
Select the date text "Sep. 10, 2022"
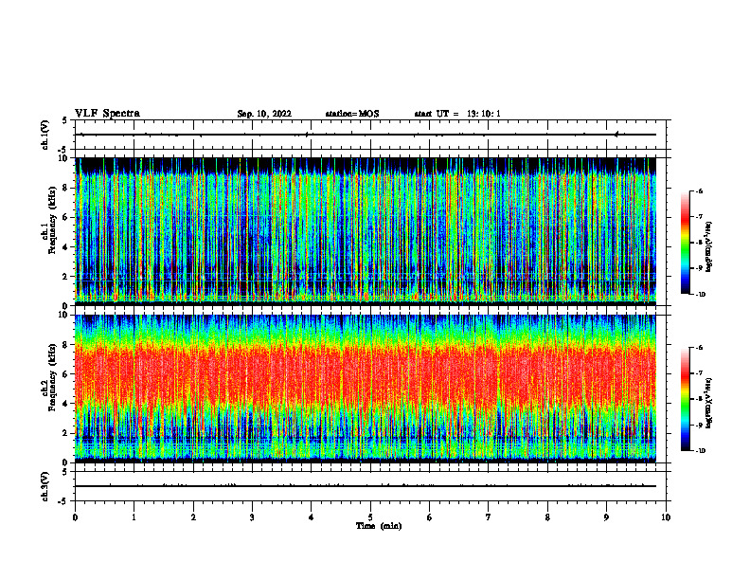tap(264, 114)
